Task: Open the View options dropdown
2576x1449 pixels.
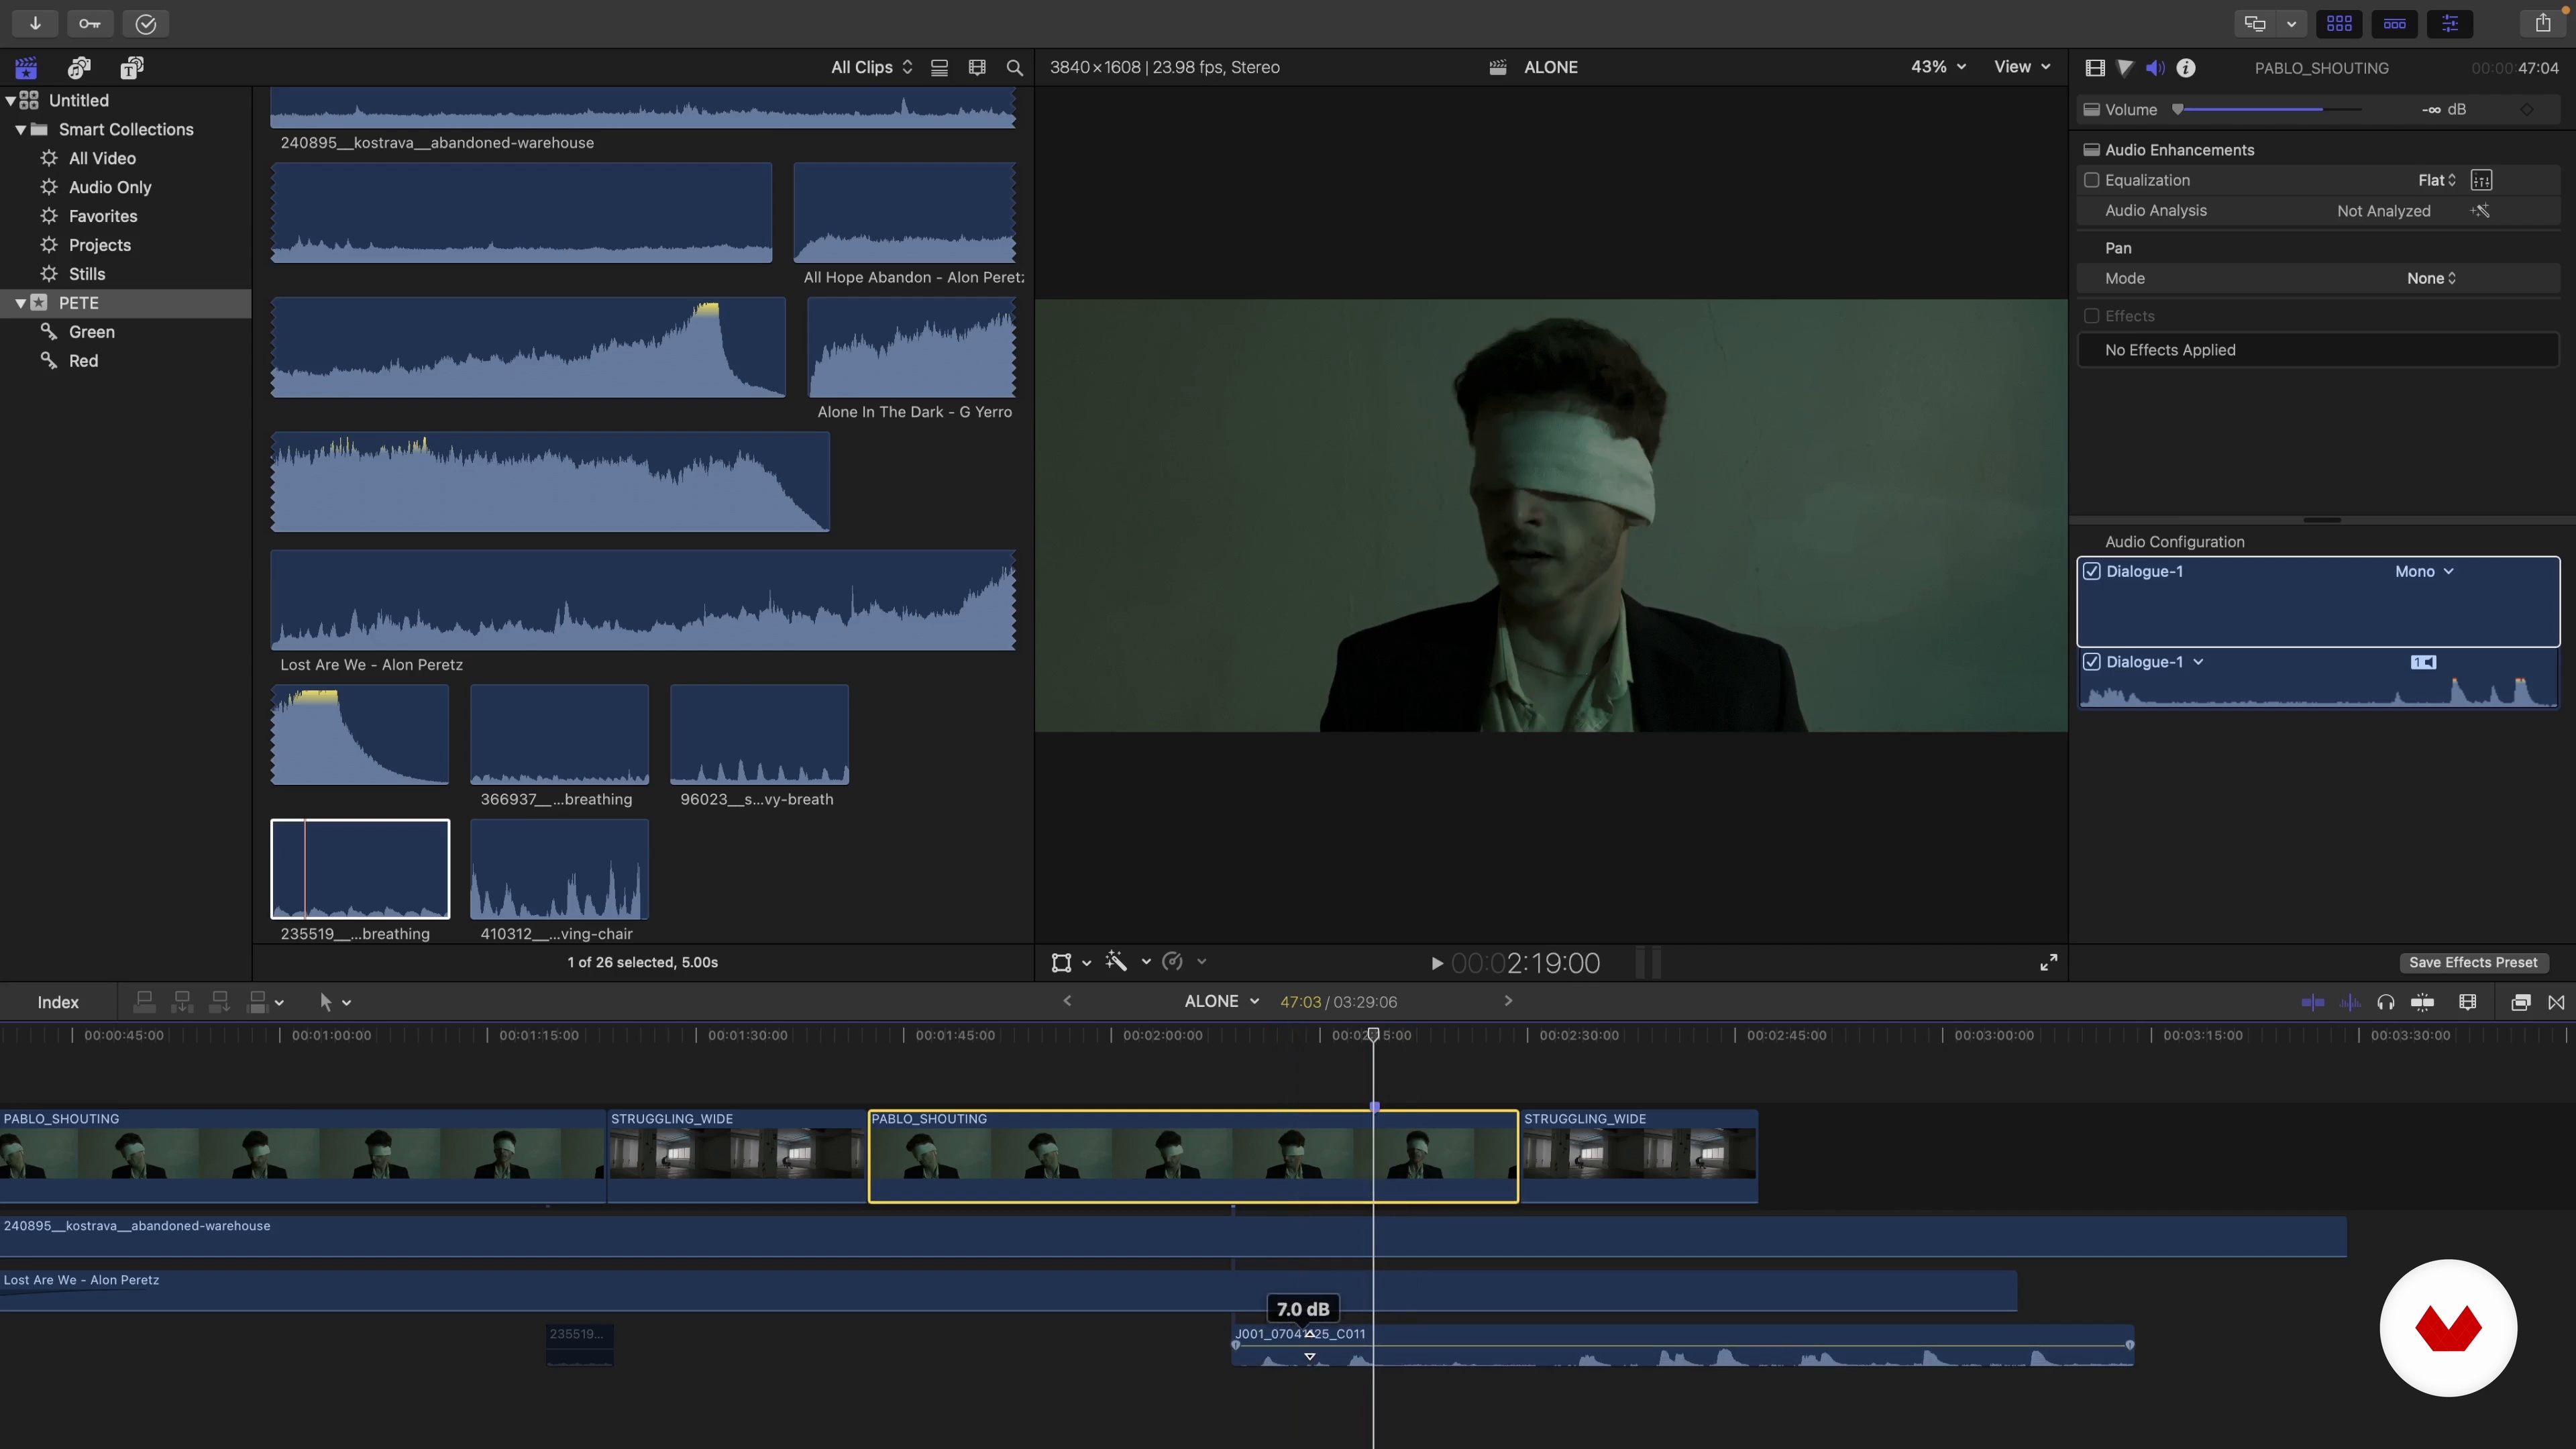Action: tap(2022, 67)
